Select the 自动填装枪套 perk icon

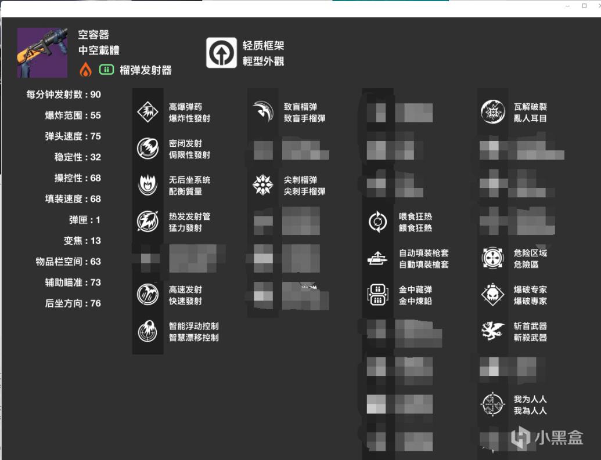click(377, 258)
